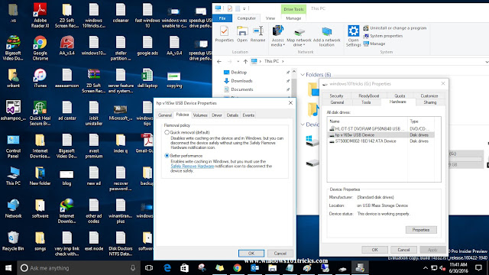Open ZD Soft Screen Recorder top-row shortcut

pyautogui.click(x=66, y=15)
